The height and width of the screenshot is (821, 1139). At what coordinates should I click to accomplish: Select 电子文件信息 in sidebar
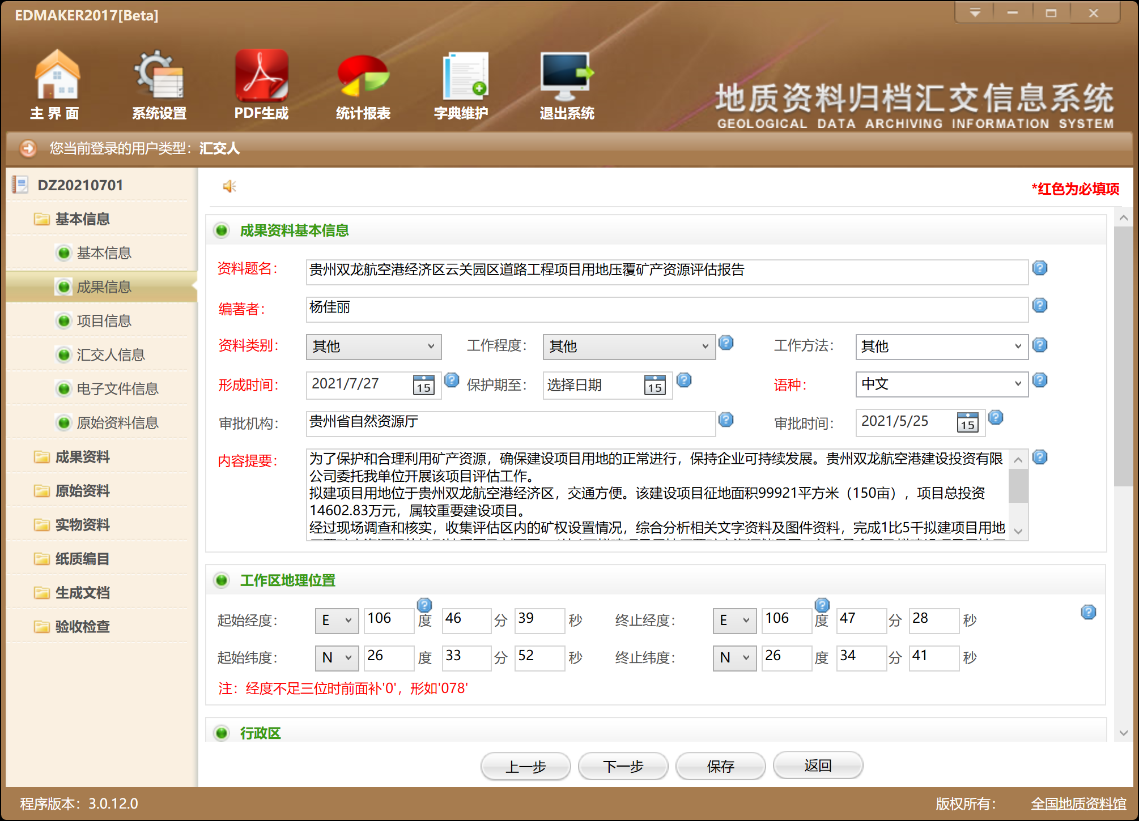(118, 389)
